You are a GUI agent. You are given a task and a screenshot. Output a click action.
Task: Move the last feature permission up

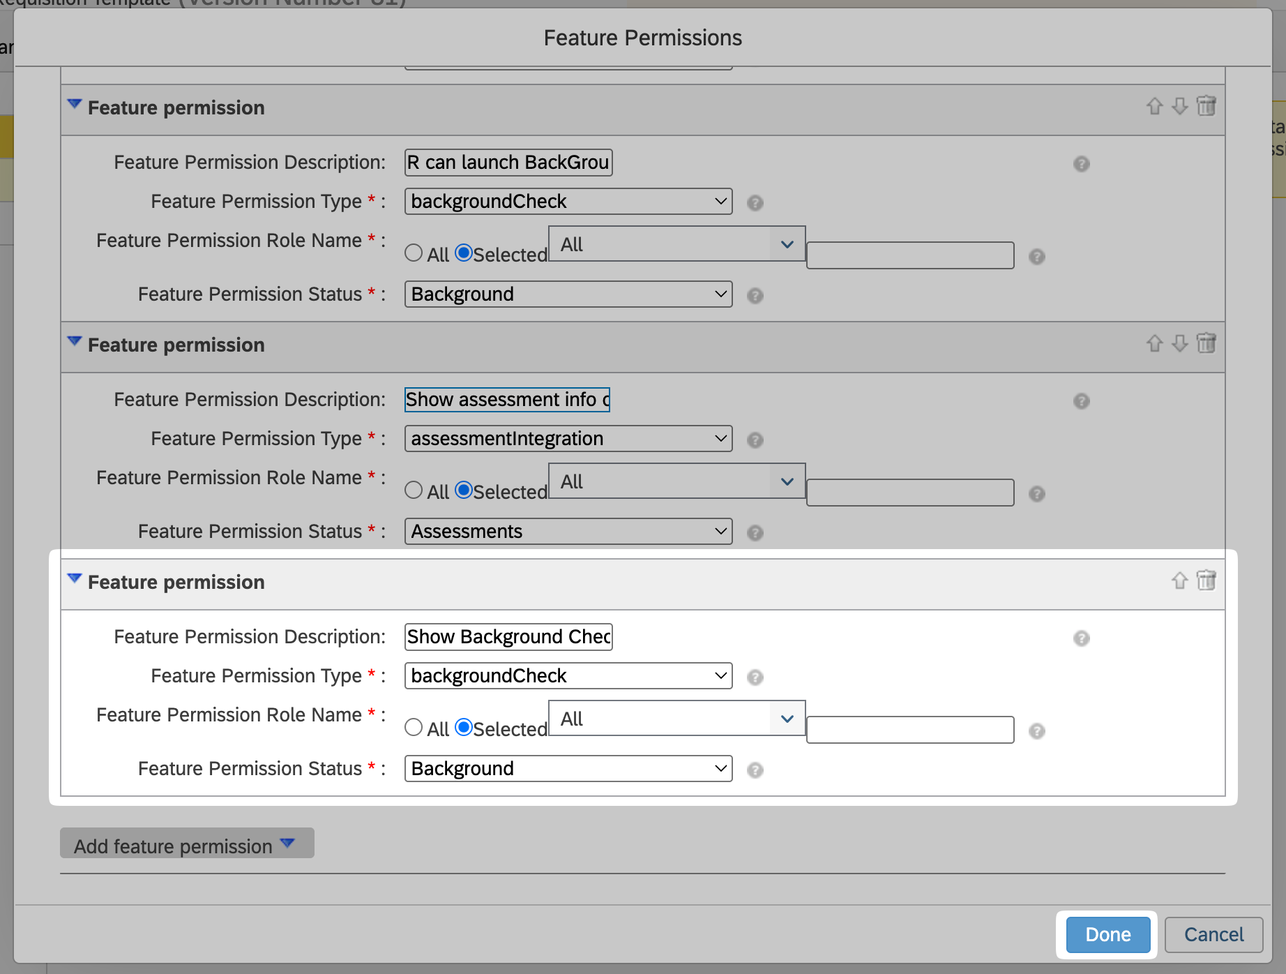pos(1179,580)
